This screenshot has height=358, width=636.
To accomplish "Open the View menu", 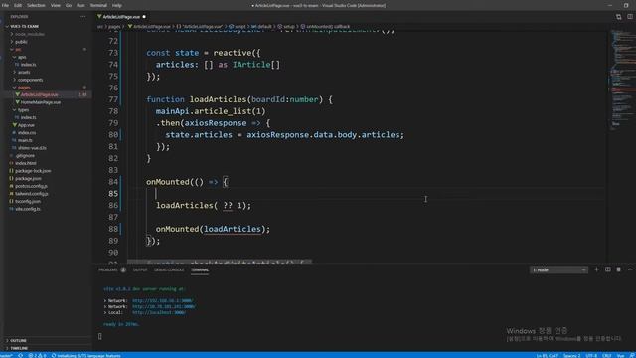I will pos(56,5).
